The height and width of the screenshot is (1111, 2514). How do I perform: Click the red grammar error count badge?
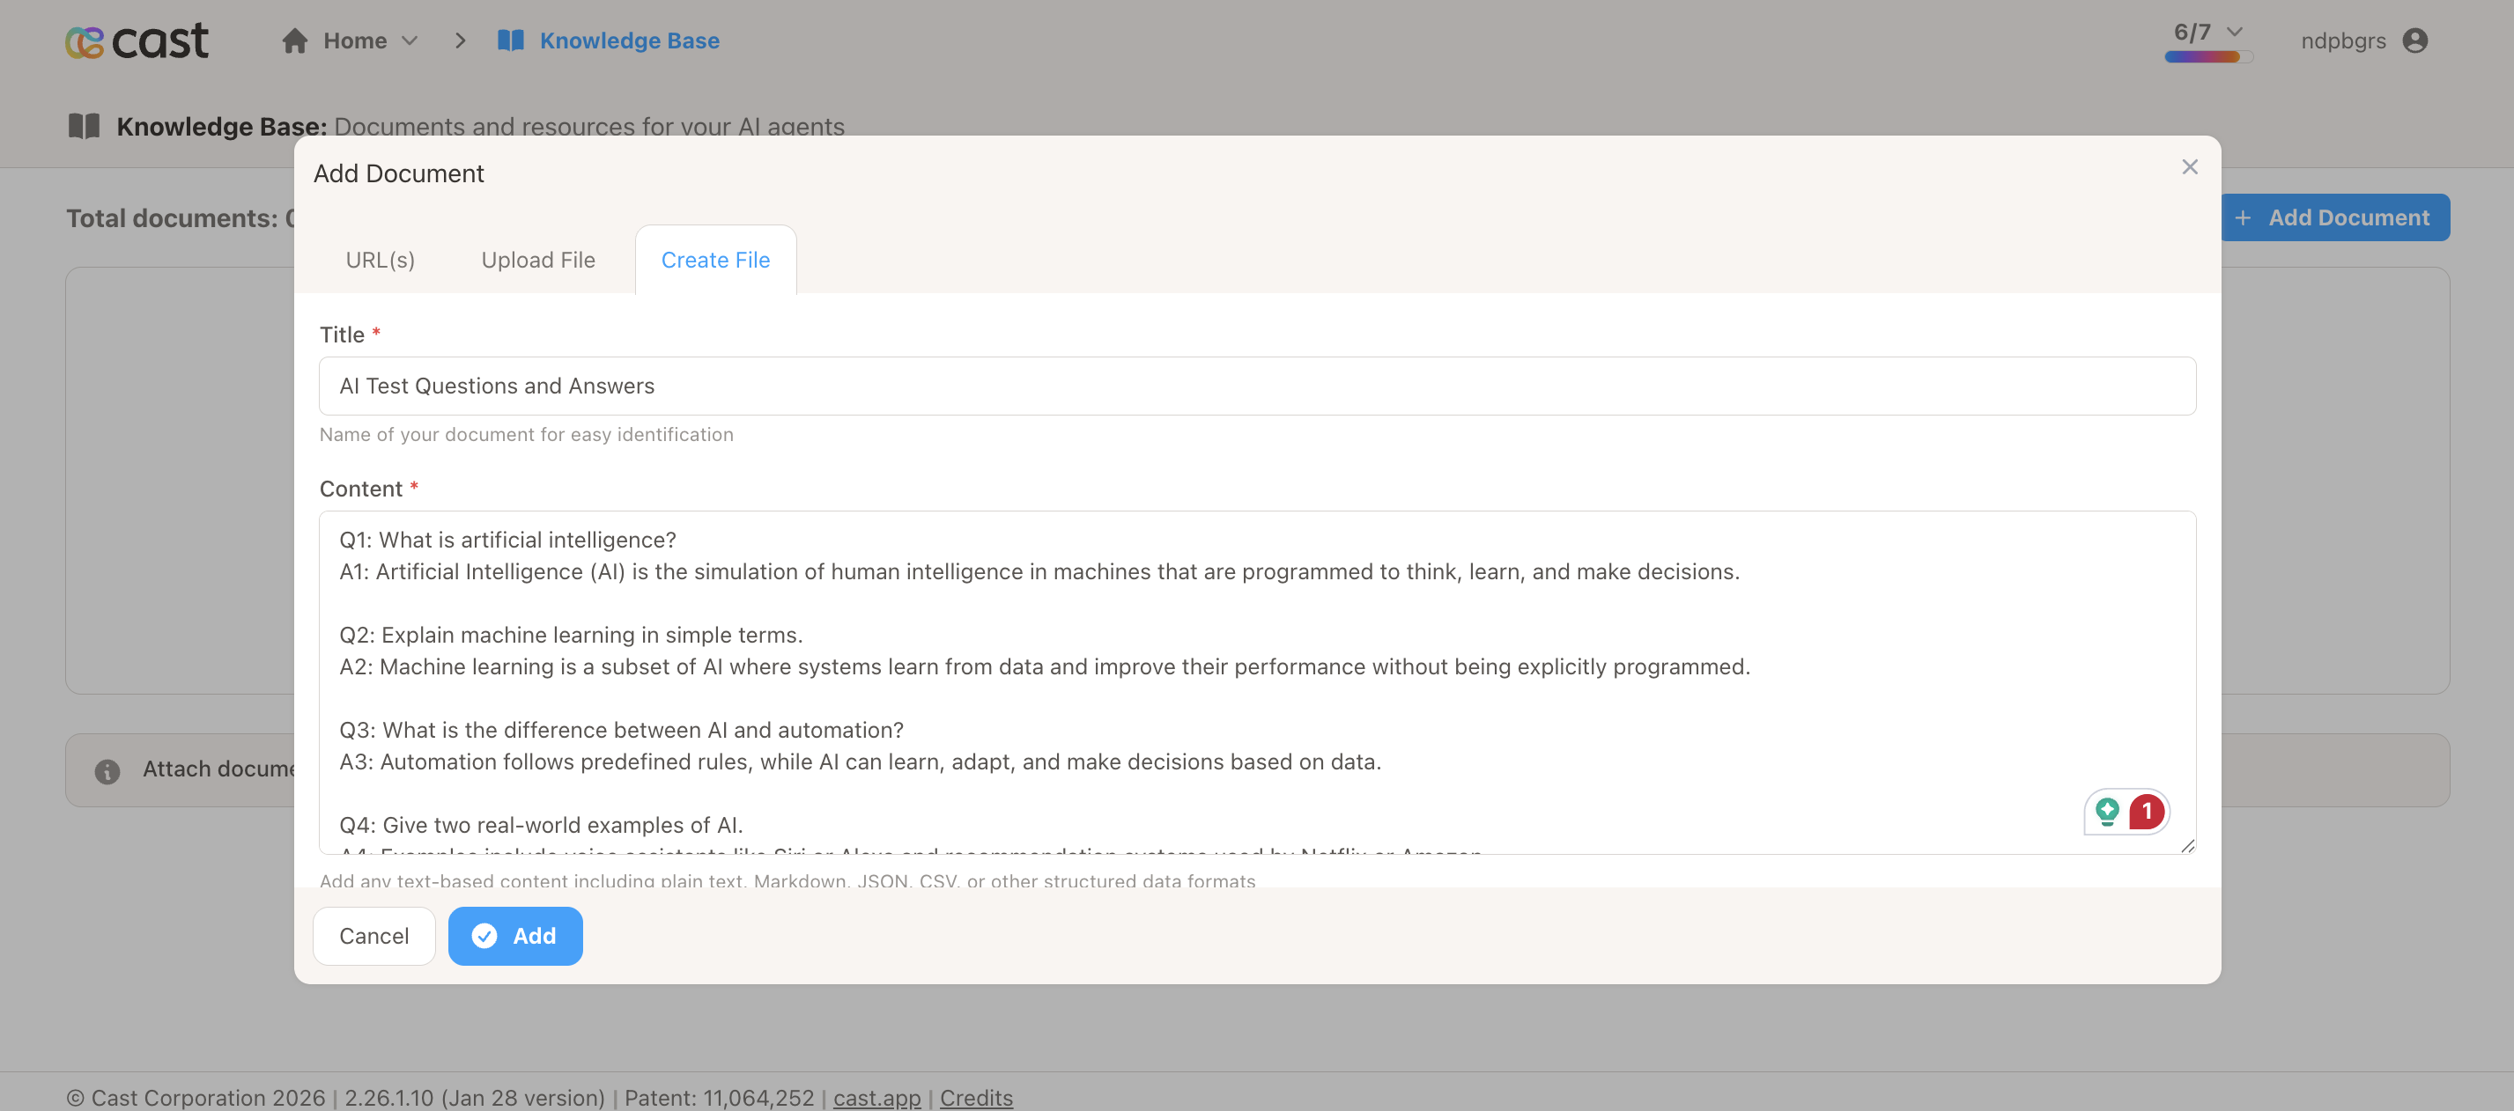(x=2147, y=811)
